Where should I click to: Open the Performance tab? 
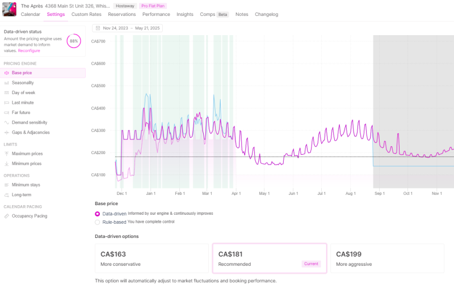pos(156,14)
